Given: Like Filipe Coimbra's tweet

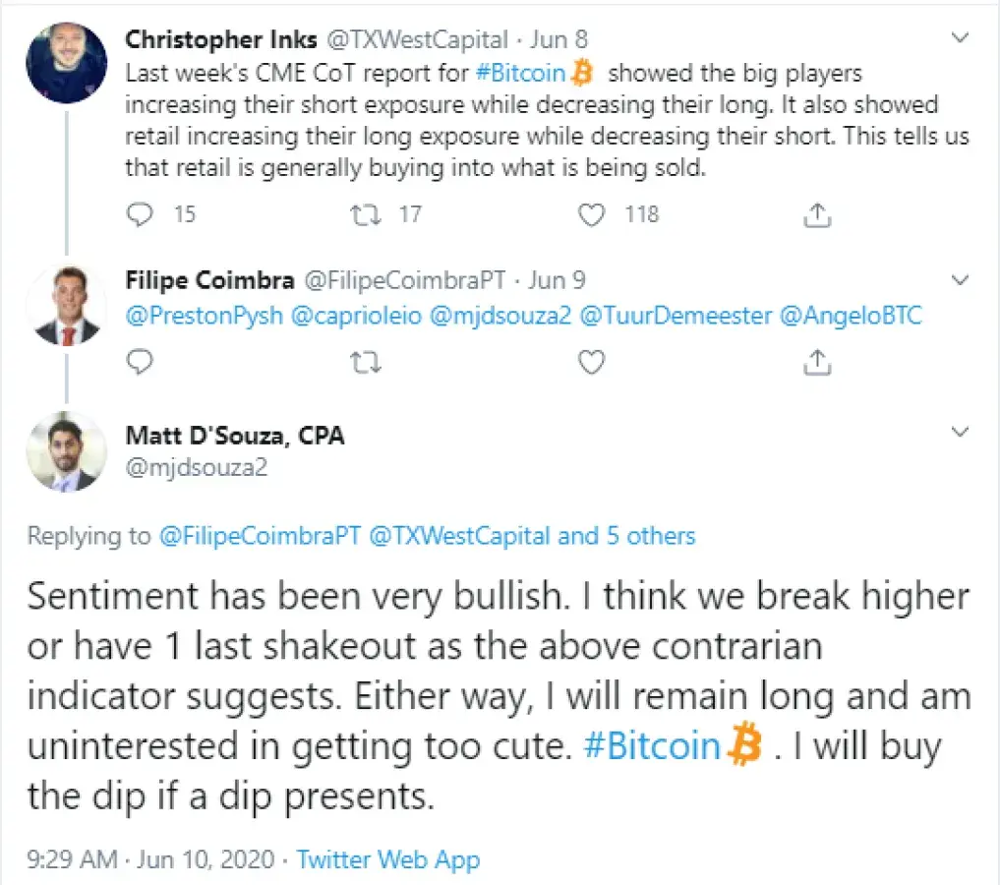Looking at the screenshot, I should pos(591,363).
